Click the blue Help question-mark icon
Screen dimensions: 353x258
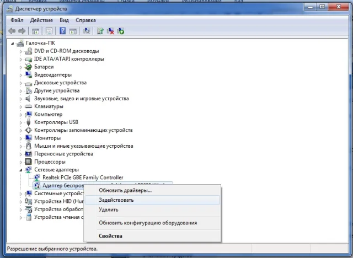click(x=62, y=31)
